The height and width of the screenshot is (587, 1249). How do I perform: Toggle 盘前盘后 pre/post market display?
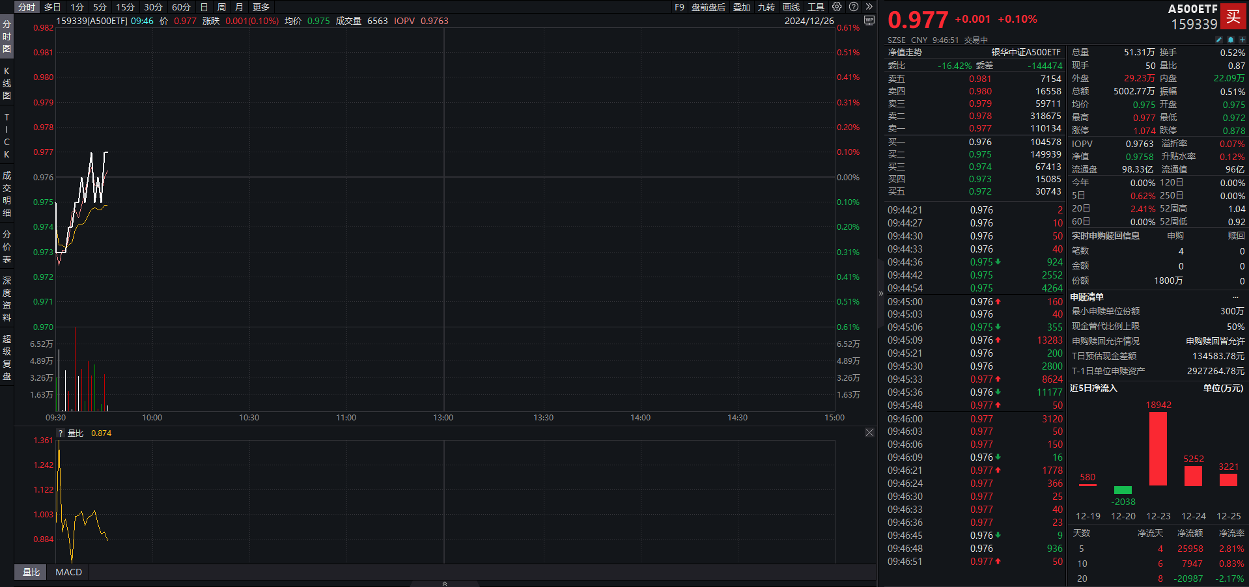(709, 7)
